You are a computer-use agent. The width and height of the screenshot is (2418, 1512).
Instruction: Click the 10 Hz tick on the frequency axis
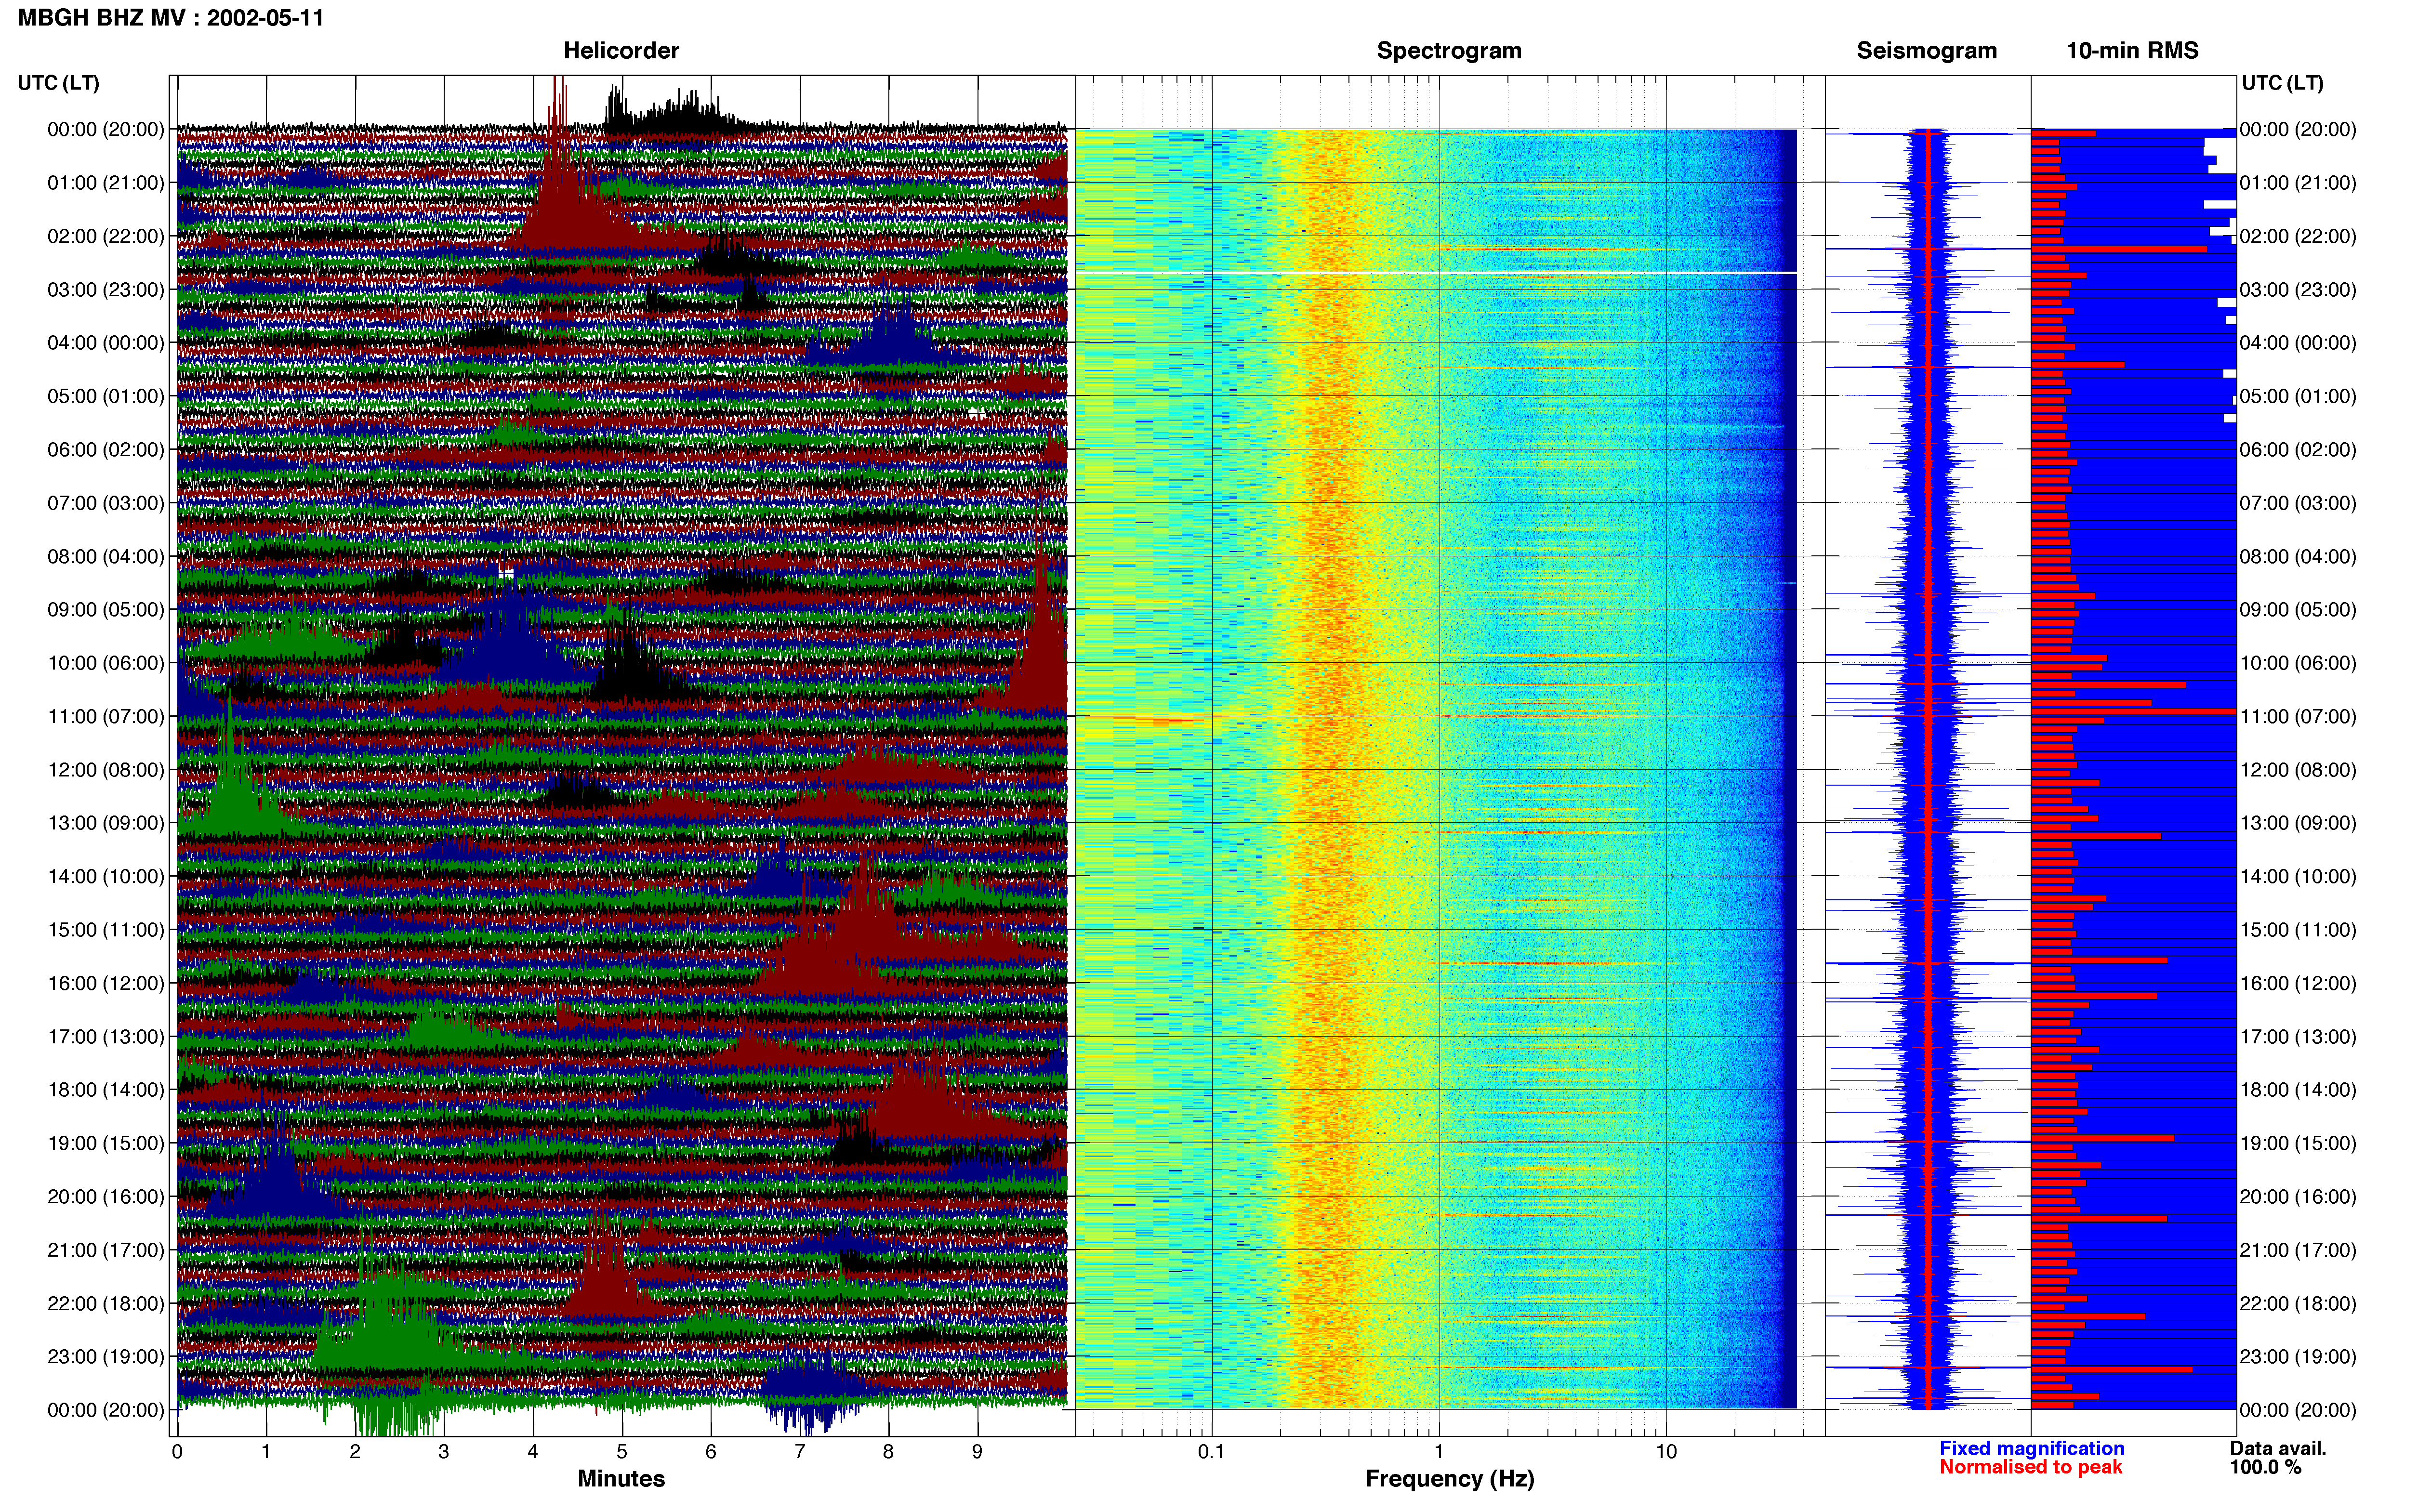[x=1666, y=1451]
